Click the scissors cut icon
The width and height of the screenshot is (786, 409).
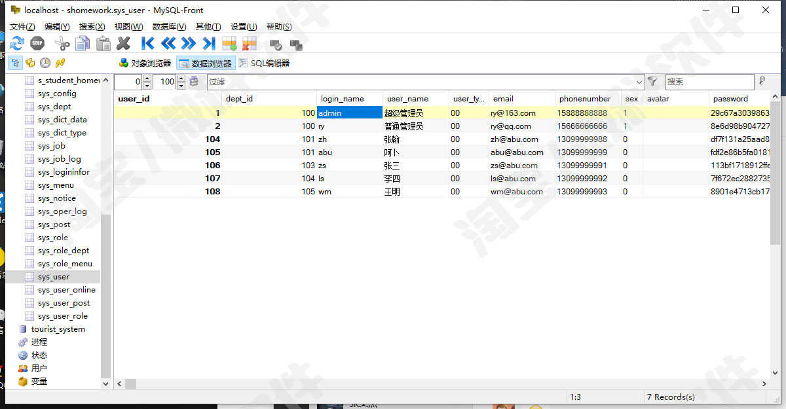pyautogui.click(x=62, y=44)
